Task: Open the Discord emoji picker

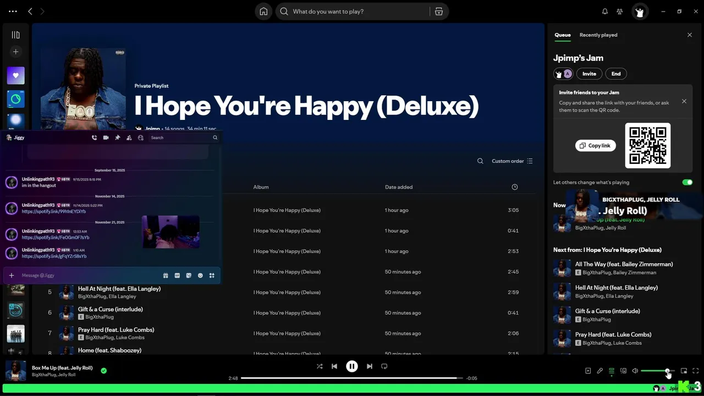Action: tap(200, 275)
